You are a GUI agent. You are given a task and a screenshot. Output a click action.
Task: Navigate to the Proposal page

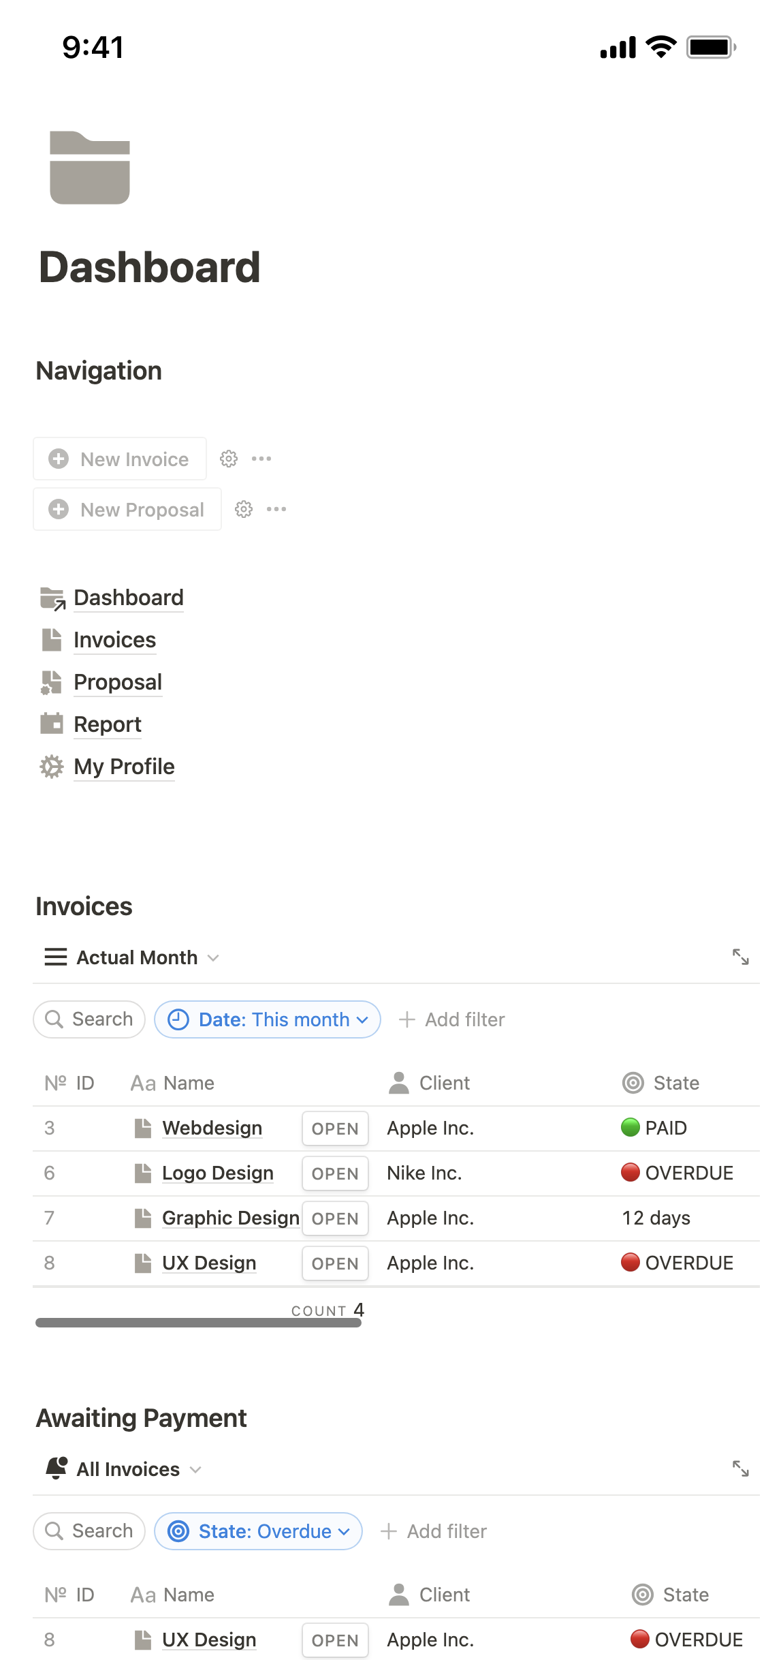pos(117,681)
